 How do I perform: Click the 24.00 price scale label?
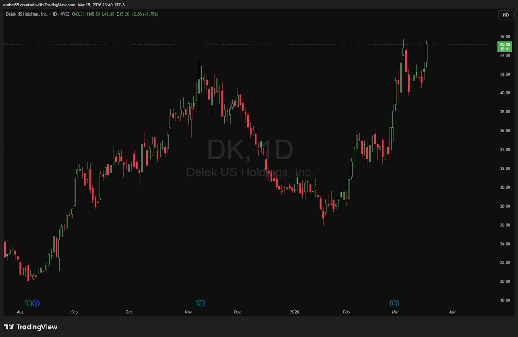click(505, 244)
